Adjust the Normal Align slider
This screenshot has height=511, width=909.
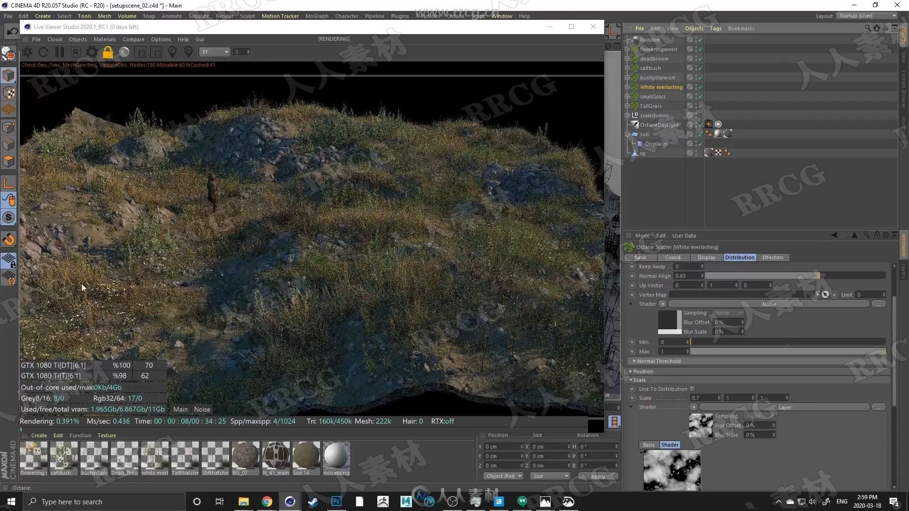[795, 276]
